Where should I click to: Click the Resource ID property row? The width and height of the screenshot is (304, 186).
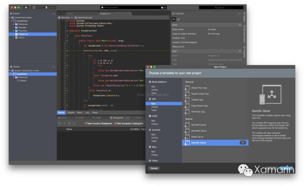207,46
